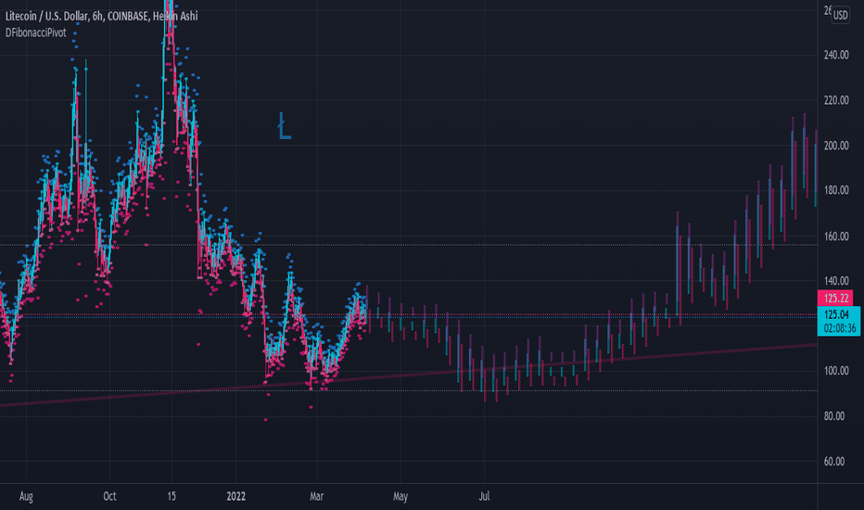Click the 80.00 price axis label
The image size is (864, 510).
click(833, 415)
